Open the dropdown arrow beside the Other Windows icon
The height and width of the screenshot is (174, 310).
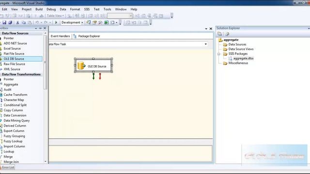116,23
